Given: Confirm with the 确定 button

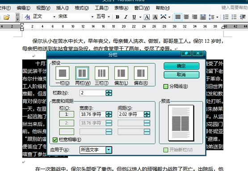Looking at the screenshot, I should [x=181, y=66].
